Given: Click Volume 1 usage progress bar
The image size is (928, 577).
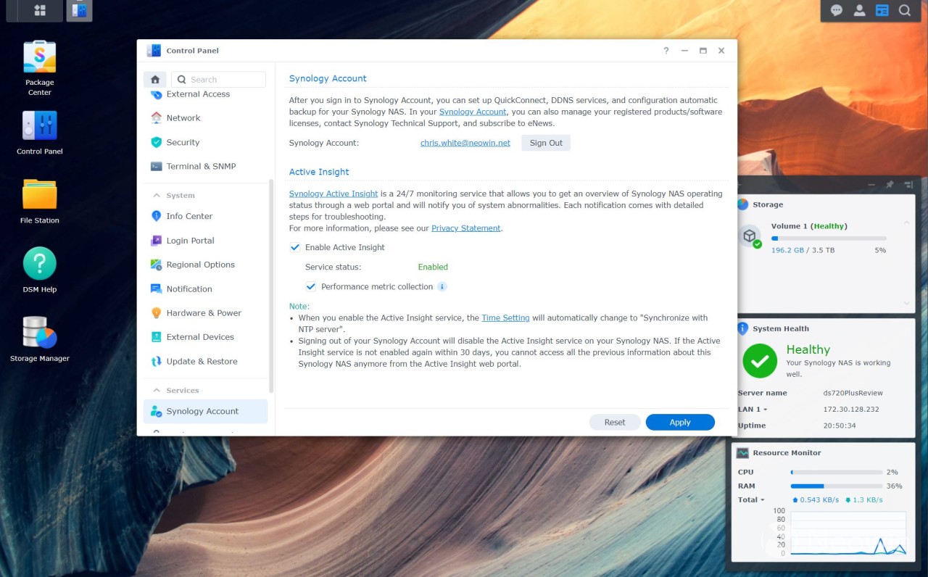Looking at the screenshot, I should 829,238.
